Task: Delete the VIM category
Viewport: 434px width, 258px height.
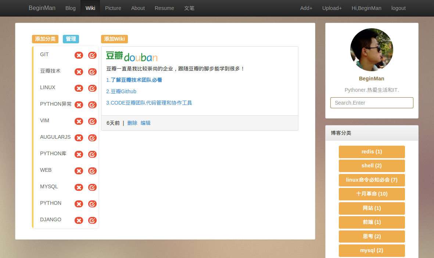Action: click(79, 121)
